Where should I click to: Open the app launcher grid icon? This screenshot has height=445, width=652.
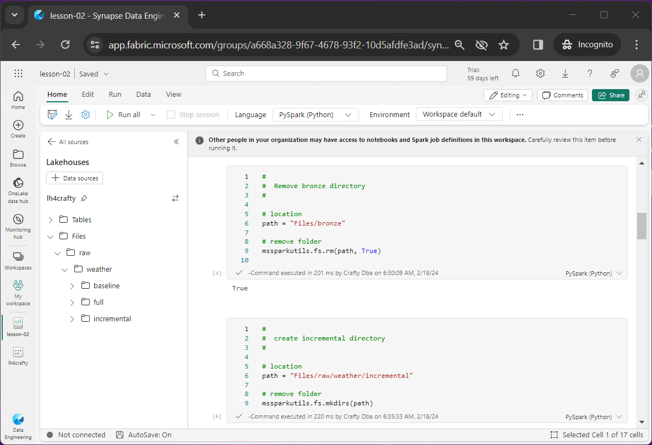(18, 74)
